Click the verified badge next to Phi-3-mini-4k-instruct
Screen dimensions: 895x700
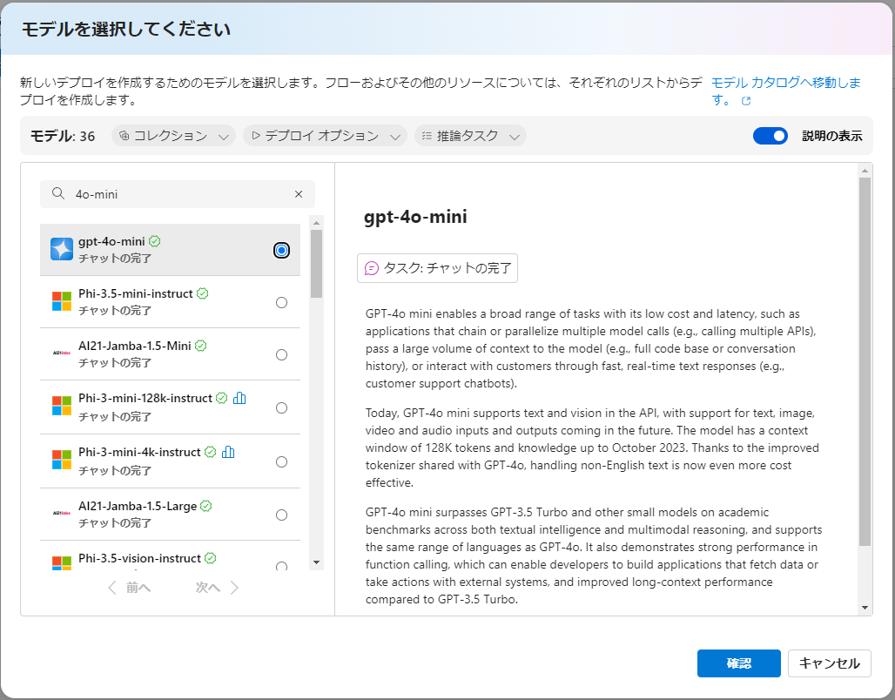click(211, 452)
